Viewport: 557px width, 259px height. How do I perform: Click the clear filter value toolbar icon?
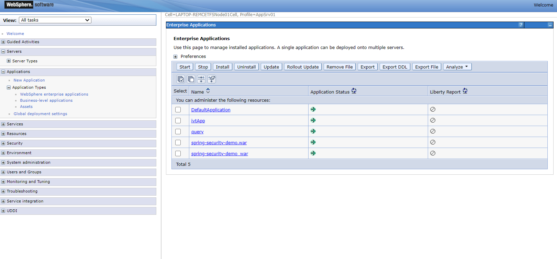coord(212,79)
